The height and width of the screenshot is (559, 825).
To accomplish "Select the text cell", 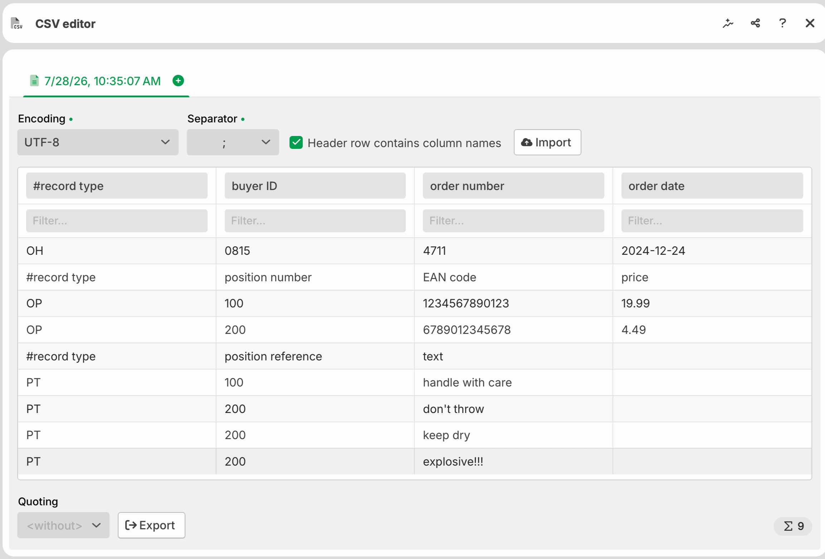I will pyautogui.click(x=513, y=356).
